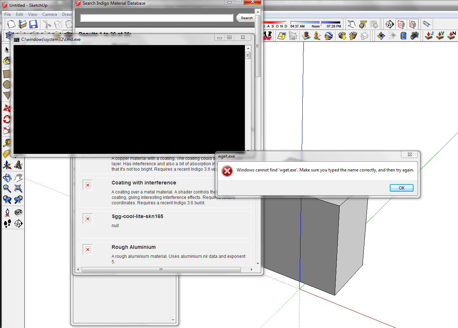
Task: Click the Zoom Extents tool
Action: point(18,188)
